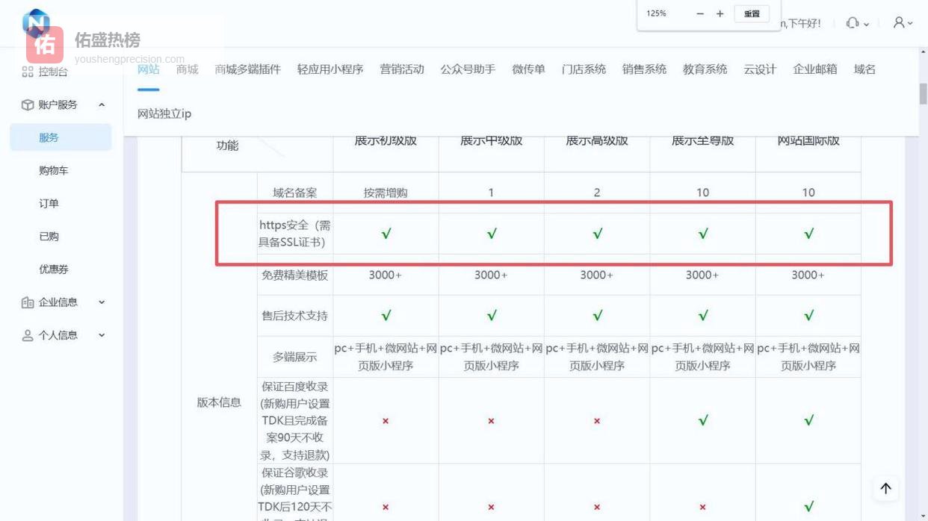Image resolution: width=928 pixels, height=521 pixels.
Task: Click the 个人信息 person icon in sidebar
Action: pos(28,335)
